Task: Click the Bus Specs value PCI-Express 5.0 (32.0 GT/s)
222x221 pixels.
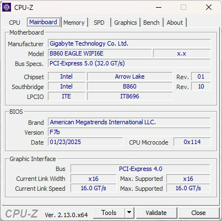Action: (x=129, y=63)
